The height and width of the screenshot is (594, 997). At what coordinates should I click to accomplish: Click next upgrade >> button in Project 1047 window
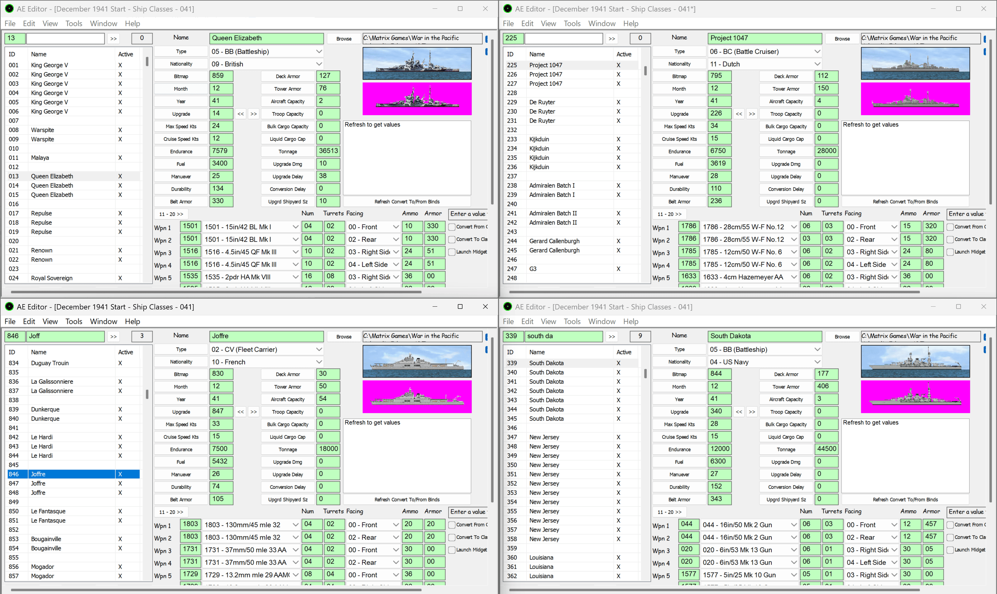point(752,114)
